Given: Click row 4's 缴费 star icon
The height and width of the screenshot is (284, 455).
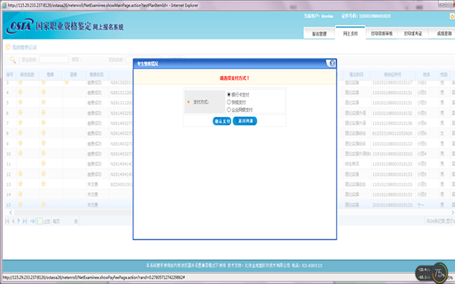Looking at the screenshot, I should click(43, 92).
